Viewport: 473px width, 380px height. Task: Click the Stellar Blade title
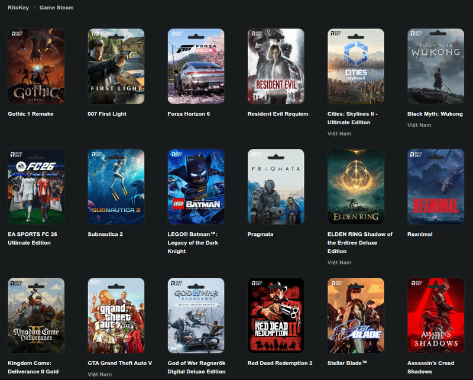[x=347, y=363]
